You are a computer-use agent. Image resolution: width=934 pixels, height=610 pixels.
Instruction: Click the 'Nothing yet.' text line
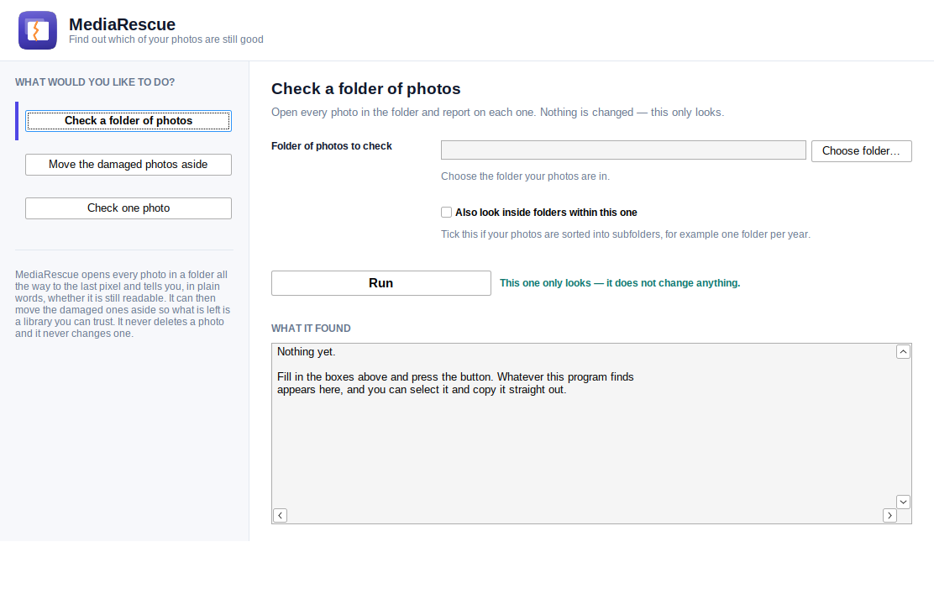click(307, 351)
